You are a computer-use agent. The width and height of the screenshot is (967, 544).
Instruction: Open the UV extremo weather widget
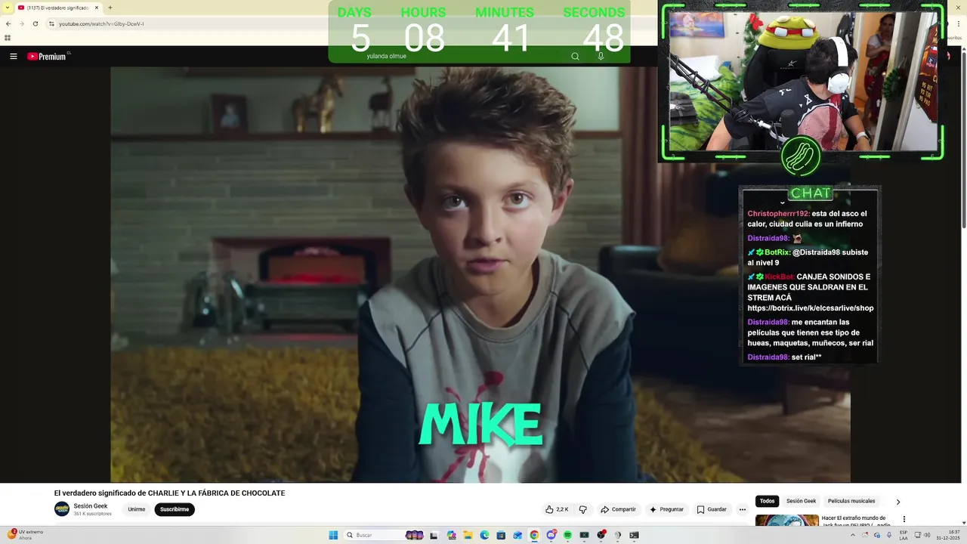click(x=25, y=535)
